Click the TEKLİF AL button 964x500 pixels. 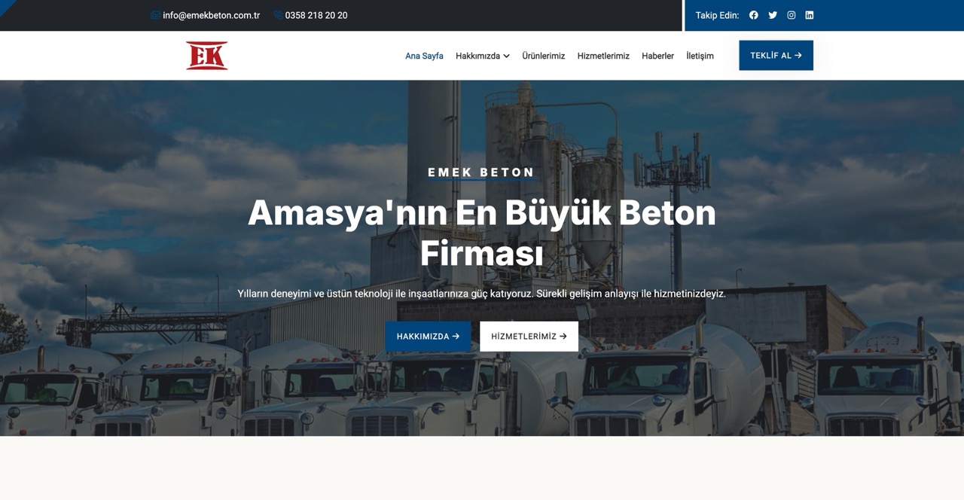pyautogui.click(x=776, y=55)
